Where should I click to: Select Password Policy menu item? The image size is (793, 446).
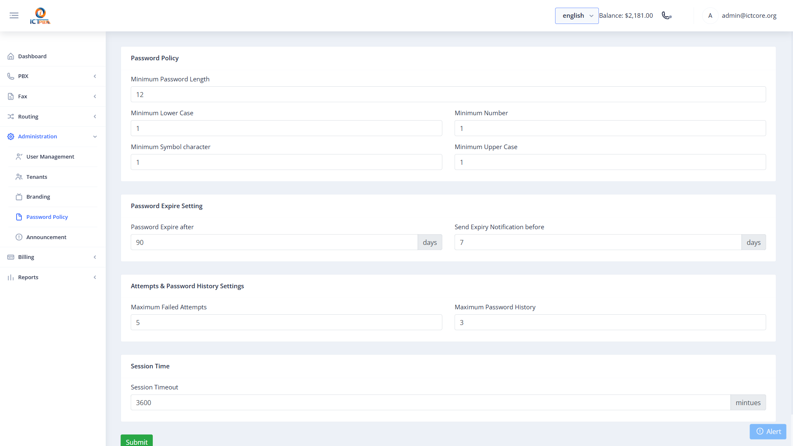point(53,217)
